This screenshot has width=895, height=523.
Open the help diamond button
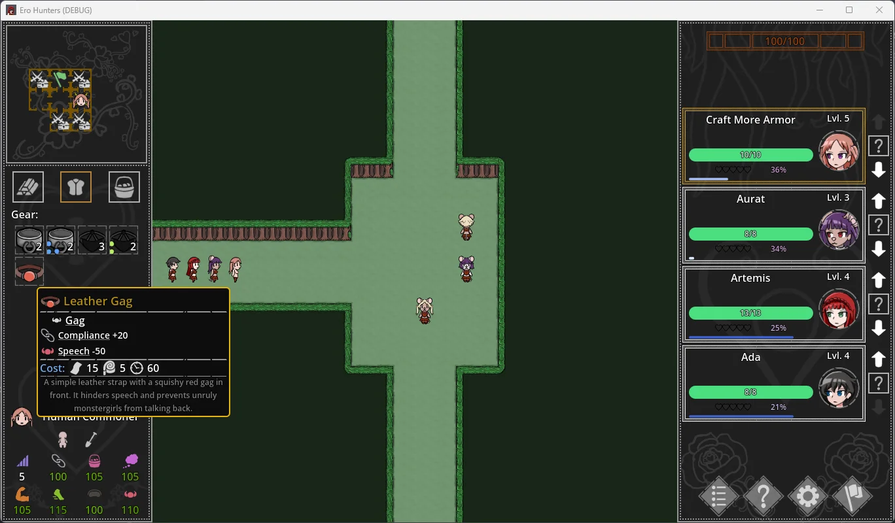[x=763, y=496]
